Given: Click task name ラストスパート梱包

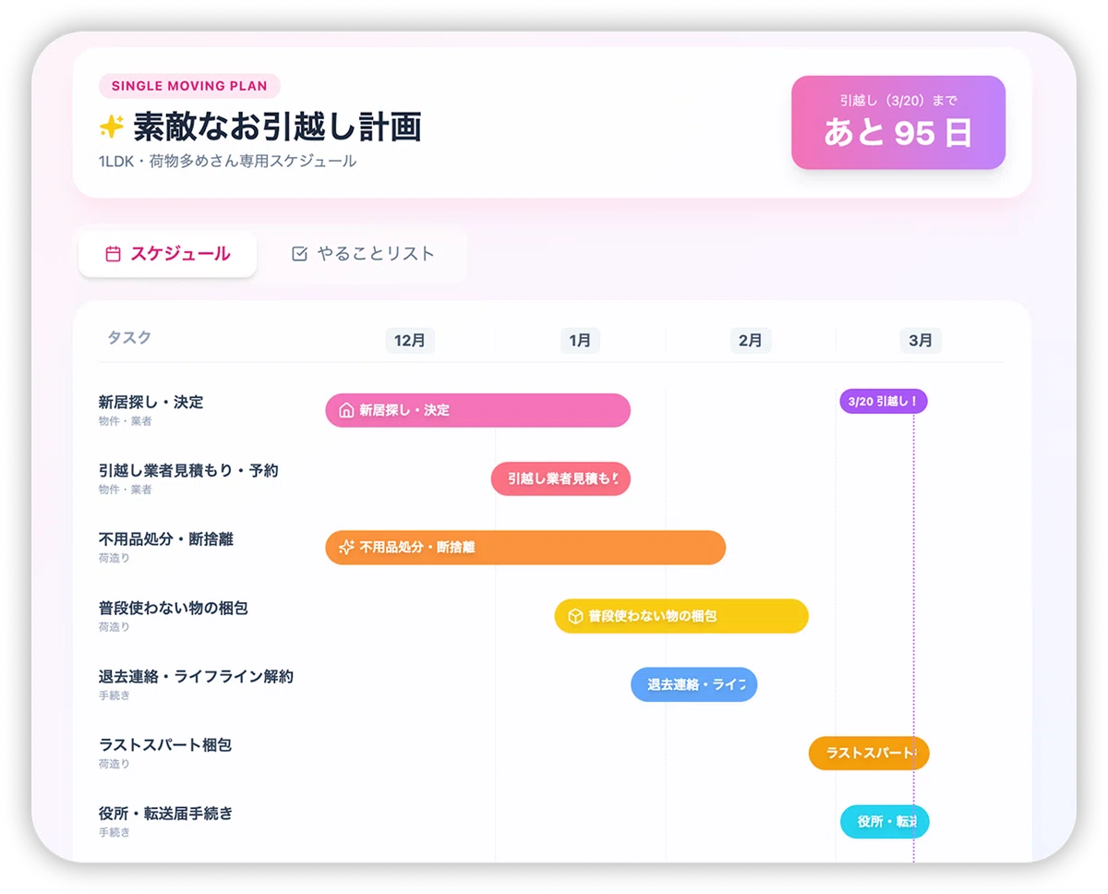Looking at the screenshot, I should (165, 745).
